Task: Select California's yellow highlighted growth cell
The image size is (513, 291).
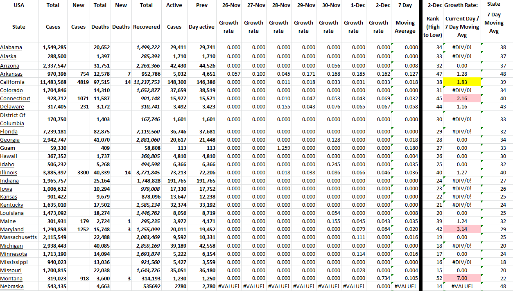Action: click(x=462, y=82)
